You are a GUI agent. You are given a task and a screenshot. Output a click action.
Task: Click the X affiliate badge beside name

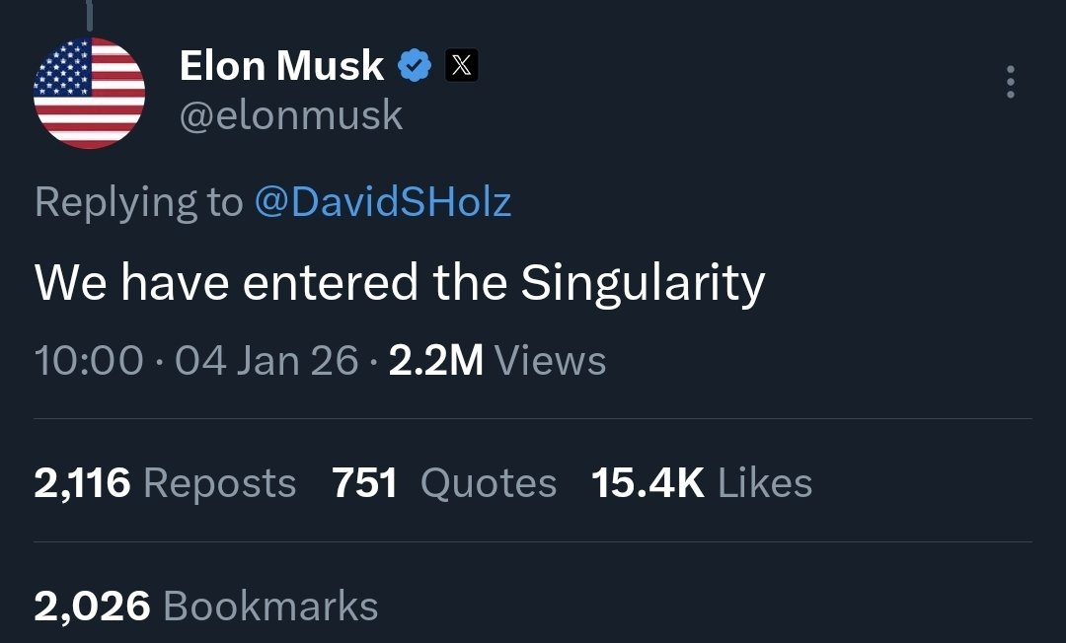[462, 66]
